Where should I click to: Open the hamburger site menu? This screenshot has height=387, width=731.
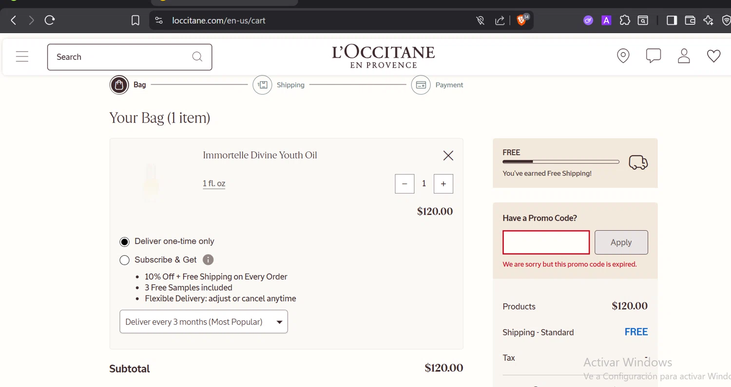[22, 56]
